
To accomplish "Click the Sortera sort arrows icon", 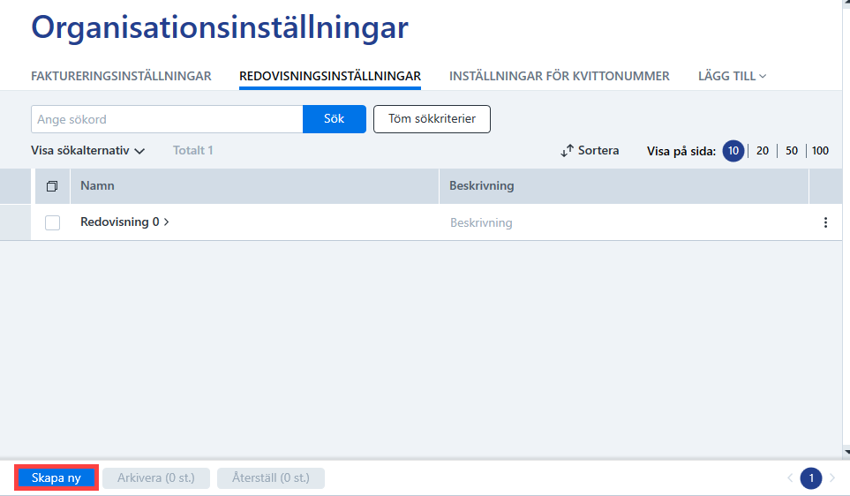I will point(567,151).
